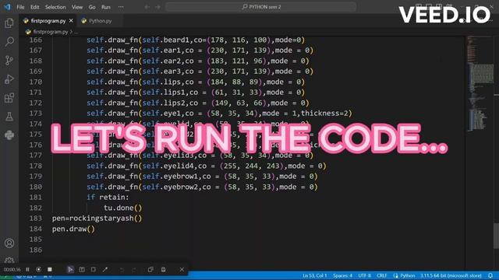Image resolution: width=499 pixels, height=280 pixels.
Task: Go forward with the navigation arrow
Action: coord(157,7)
